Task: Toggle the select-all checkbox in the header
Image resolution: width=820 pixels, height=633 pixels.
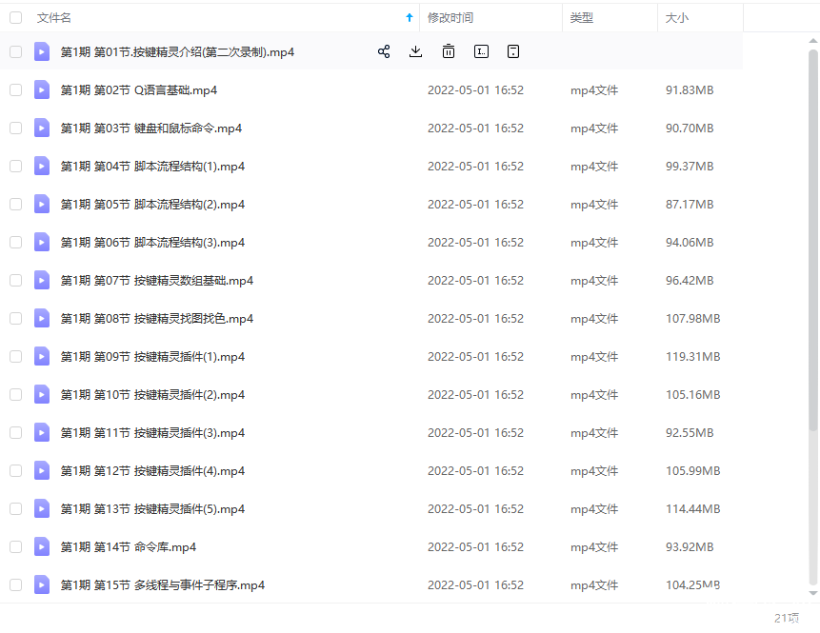Action: (16, 18)
